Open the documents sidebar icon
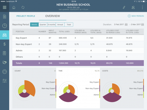The width and height of the screenshot is (147, 110). click(5, 17)
